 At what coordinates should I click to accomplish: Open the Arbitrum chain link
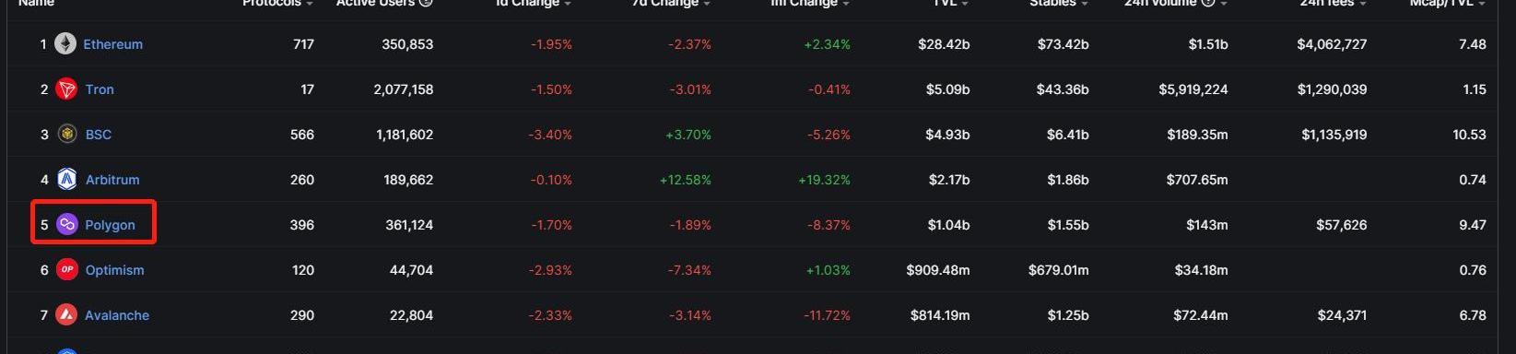coord(112,179)
